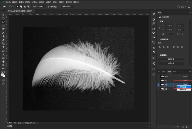Hide the 绿 channel eye icon
The width and height of the screenshot is (192, 129).
click(158, 85)
